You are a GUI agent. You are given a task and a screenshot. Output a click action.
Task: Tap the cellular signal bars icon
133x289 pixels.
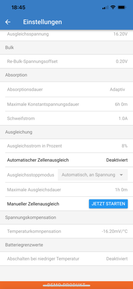tap(105, 8)
